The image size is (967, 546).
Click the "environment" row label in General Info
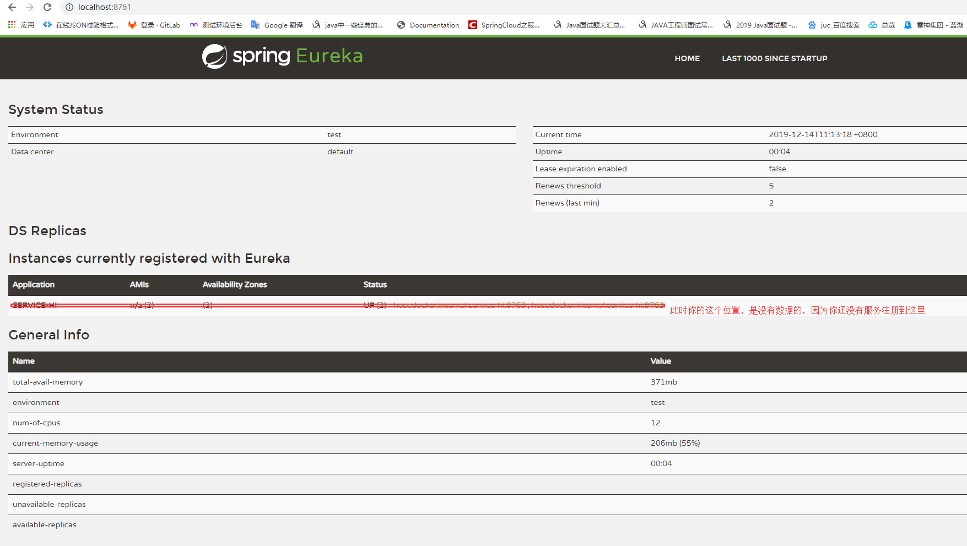coord(36,403)
